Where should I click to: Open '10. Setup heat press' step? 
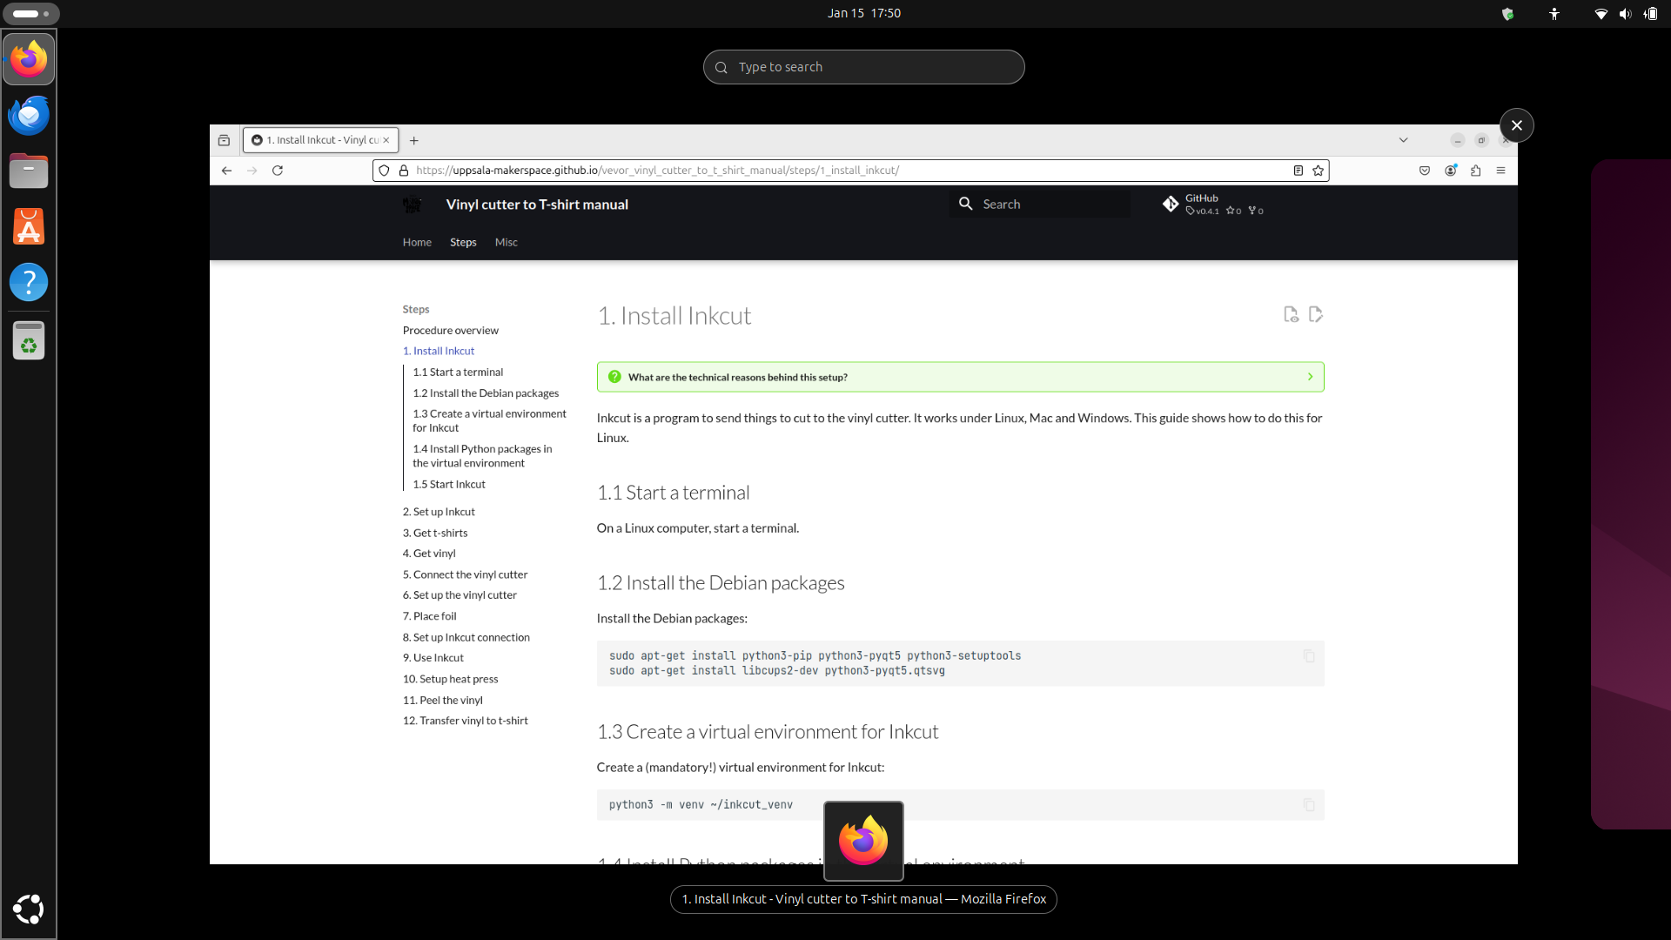450,680
